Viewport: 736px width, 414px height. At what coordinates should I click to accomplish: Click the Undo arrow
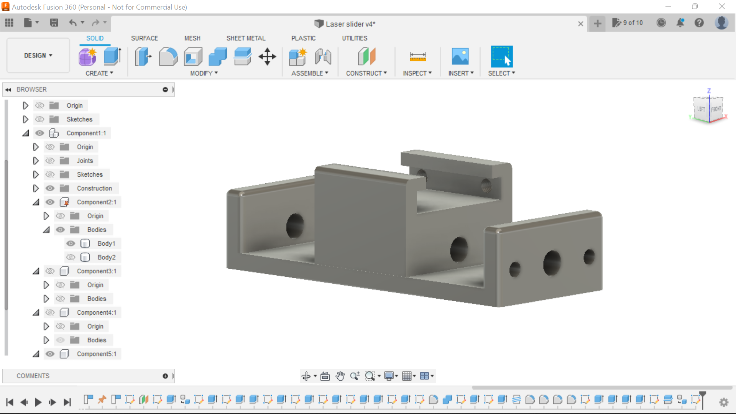pos(72,23)
